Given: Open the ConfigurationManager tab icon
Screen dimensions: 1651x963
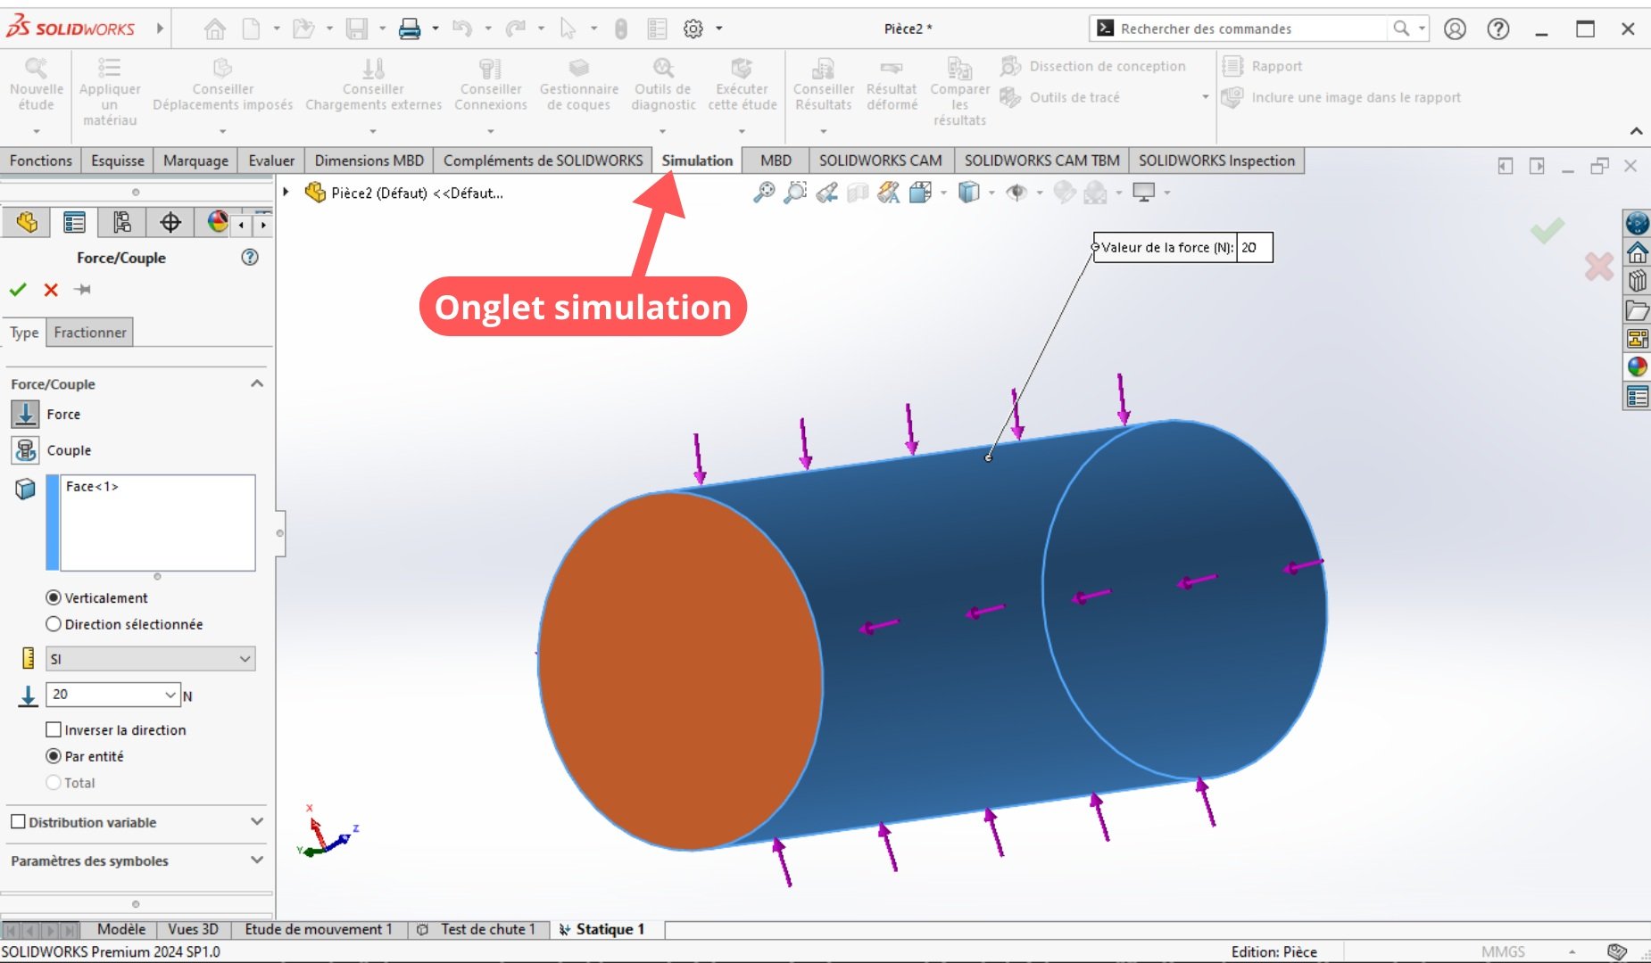Looking at the screenshot, I should pyautogui.click(x=122, y=222).
